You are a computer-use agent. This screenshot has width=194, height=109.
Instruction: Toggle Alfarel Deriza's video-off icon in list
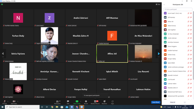pos(191,26)
